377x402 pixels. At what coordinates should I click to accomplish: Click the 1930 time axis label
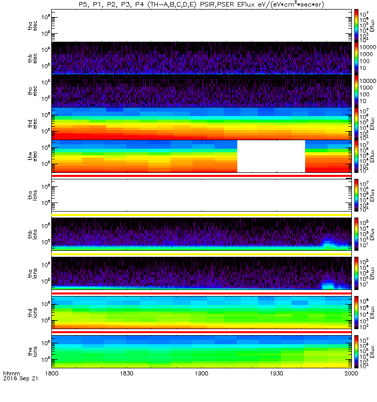pyautogui.click(x=276, y=373)
